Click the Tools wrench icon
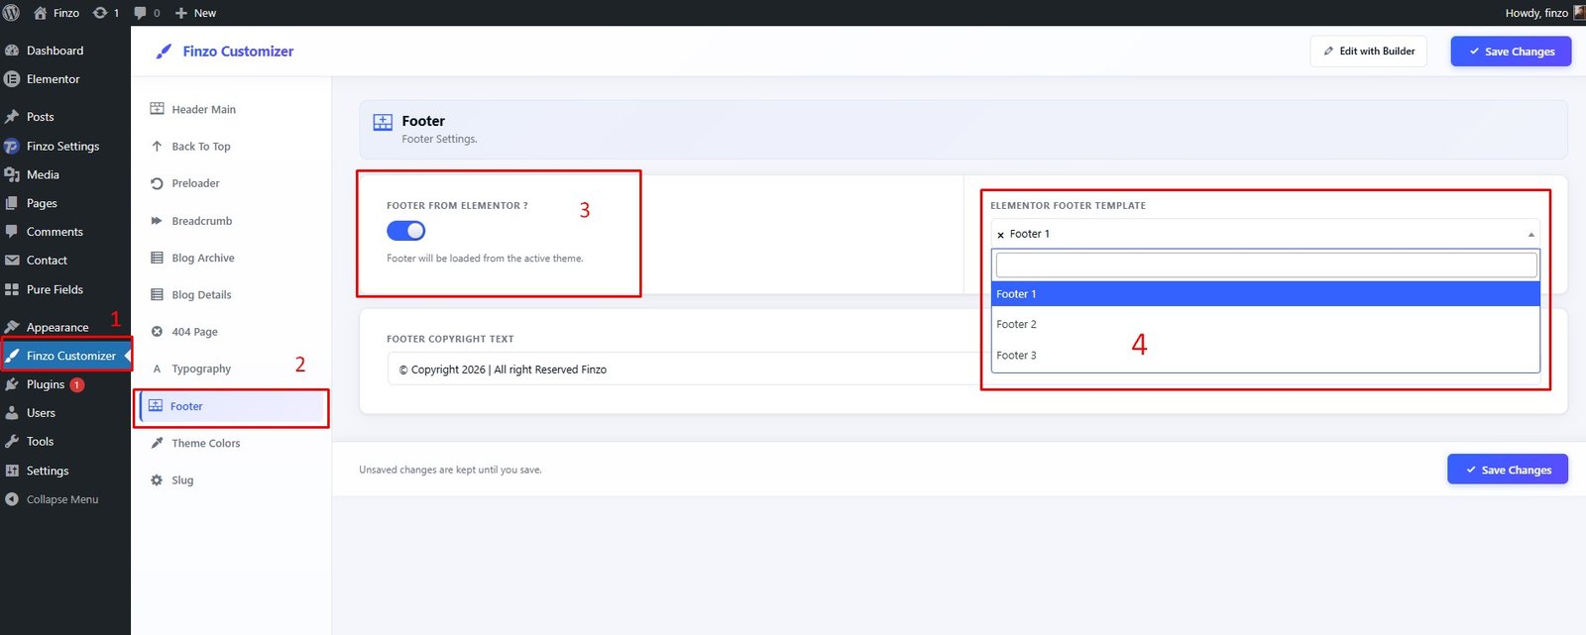 12,442
